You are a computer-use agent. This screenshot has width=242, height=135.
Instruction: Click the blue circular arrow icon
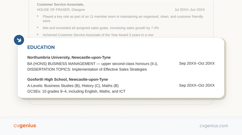click(x=19, y=40)
